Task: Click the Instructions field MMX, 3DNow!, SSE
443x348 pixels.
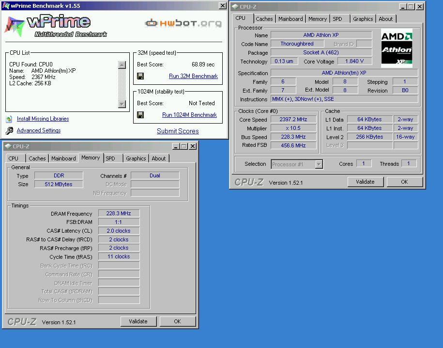Action: (x=344, y=99)
